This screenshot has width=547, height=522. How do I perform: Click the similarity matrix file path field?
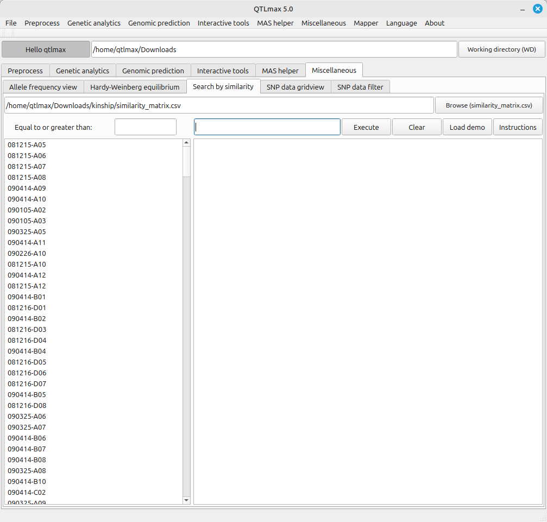coord(219,105)
